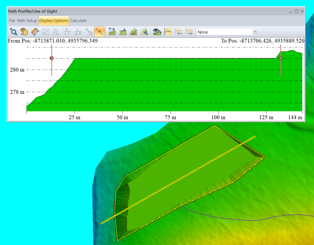The image size is (314, 245).
Task: Minimize the Path Profile window
Action: pyautogui.click(x=291, y=12)
